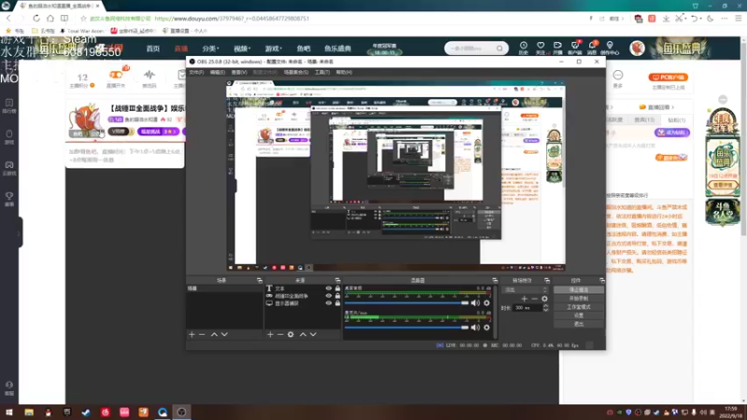Click the Start Recording button in OBS Controls
This screenshot has width=747, height=420.
coord(578,299)
